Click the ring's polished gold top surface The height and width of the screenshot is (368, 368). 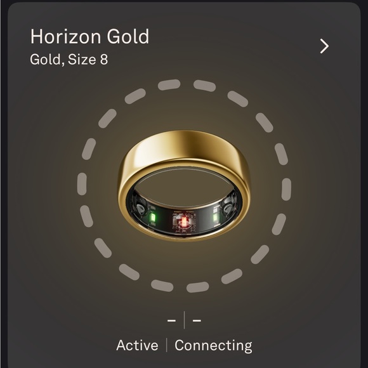pos(183,147)
